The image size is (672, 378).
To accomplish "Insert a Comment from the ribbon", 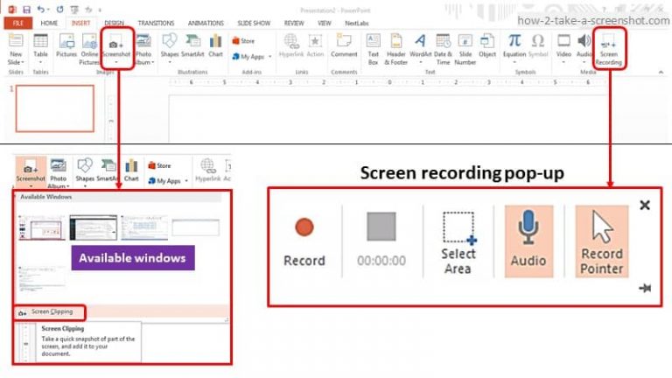I will click(344, 45).
